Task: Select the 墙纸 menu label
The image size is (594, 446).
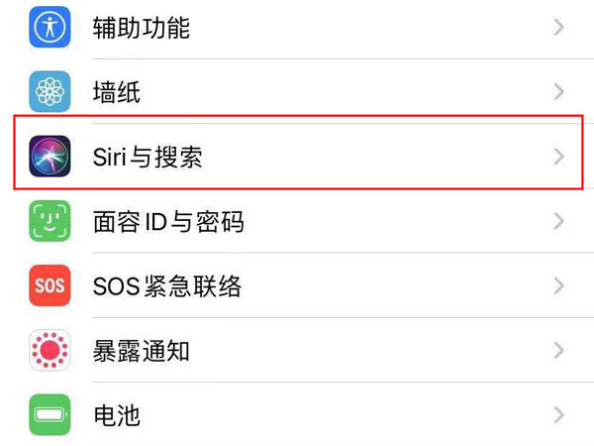Action: [116, 93]
